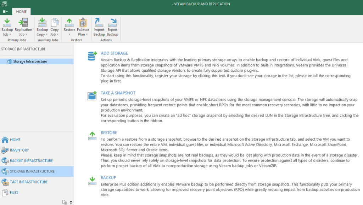
Task: Click the ADD STORAGE link
Action: 114,53
